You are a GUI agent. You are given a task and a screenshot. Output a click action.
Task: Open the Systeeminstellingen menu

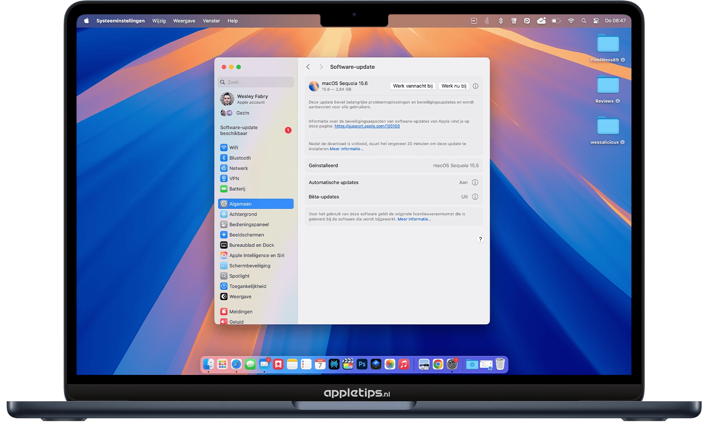(120, 21)
